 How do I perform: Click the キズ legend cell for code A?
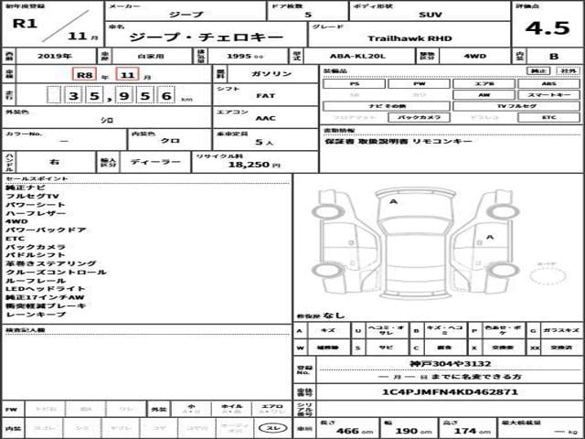329,330
